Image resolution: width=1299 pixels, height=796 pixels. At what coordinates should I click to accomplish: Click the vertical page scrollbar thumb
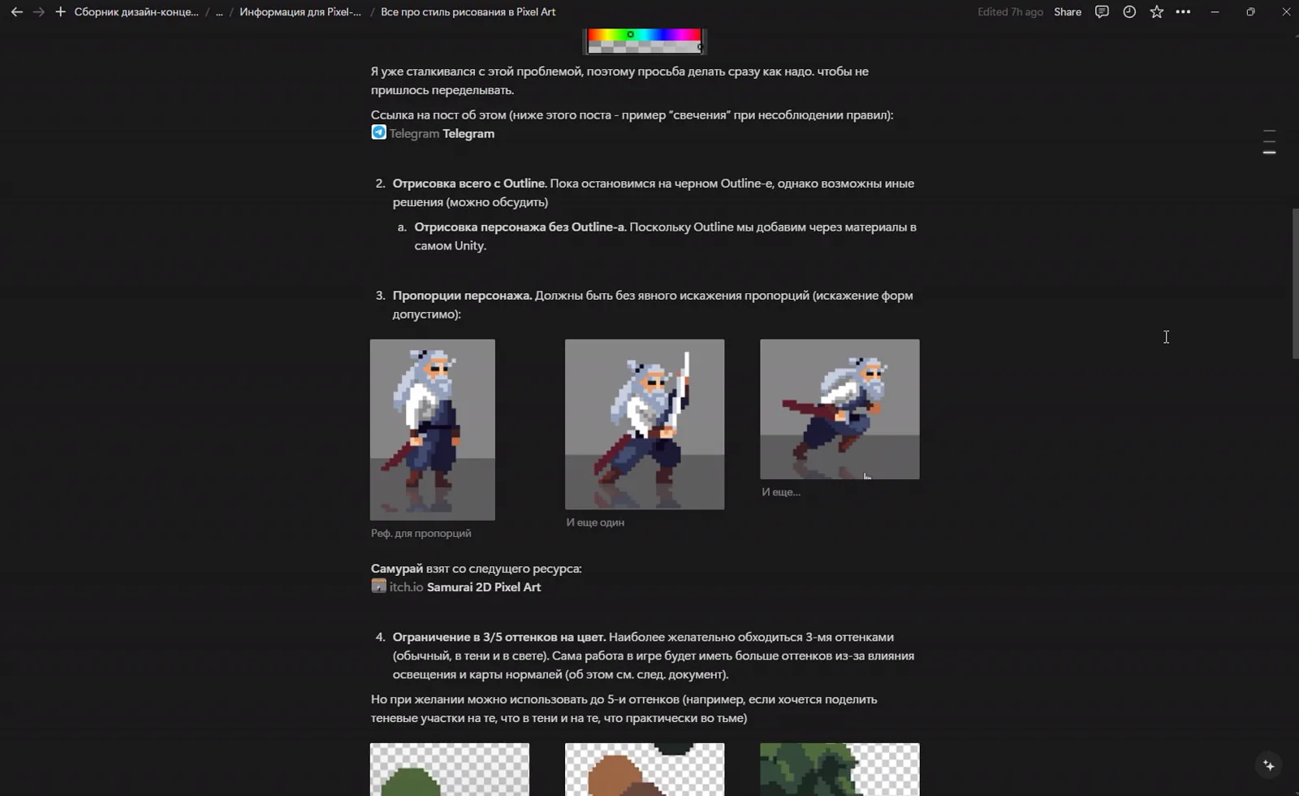pyautogui.click(x=1295, y=283)
